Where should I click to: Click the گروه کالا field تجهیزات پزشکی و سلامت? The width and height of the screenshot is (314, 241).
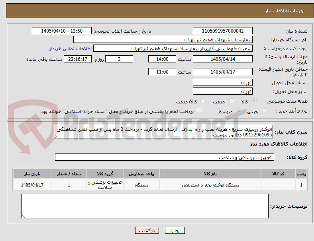pos(165,157)
